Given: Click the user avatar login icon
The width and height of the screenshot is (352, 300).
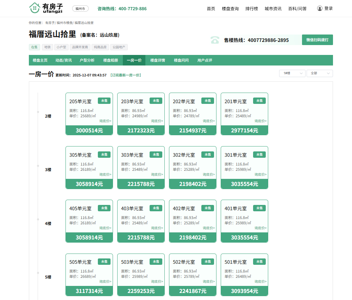Looking at the screenshot, I should [320, 8].
